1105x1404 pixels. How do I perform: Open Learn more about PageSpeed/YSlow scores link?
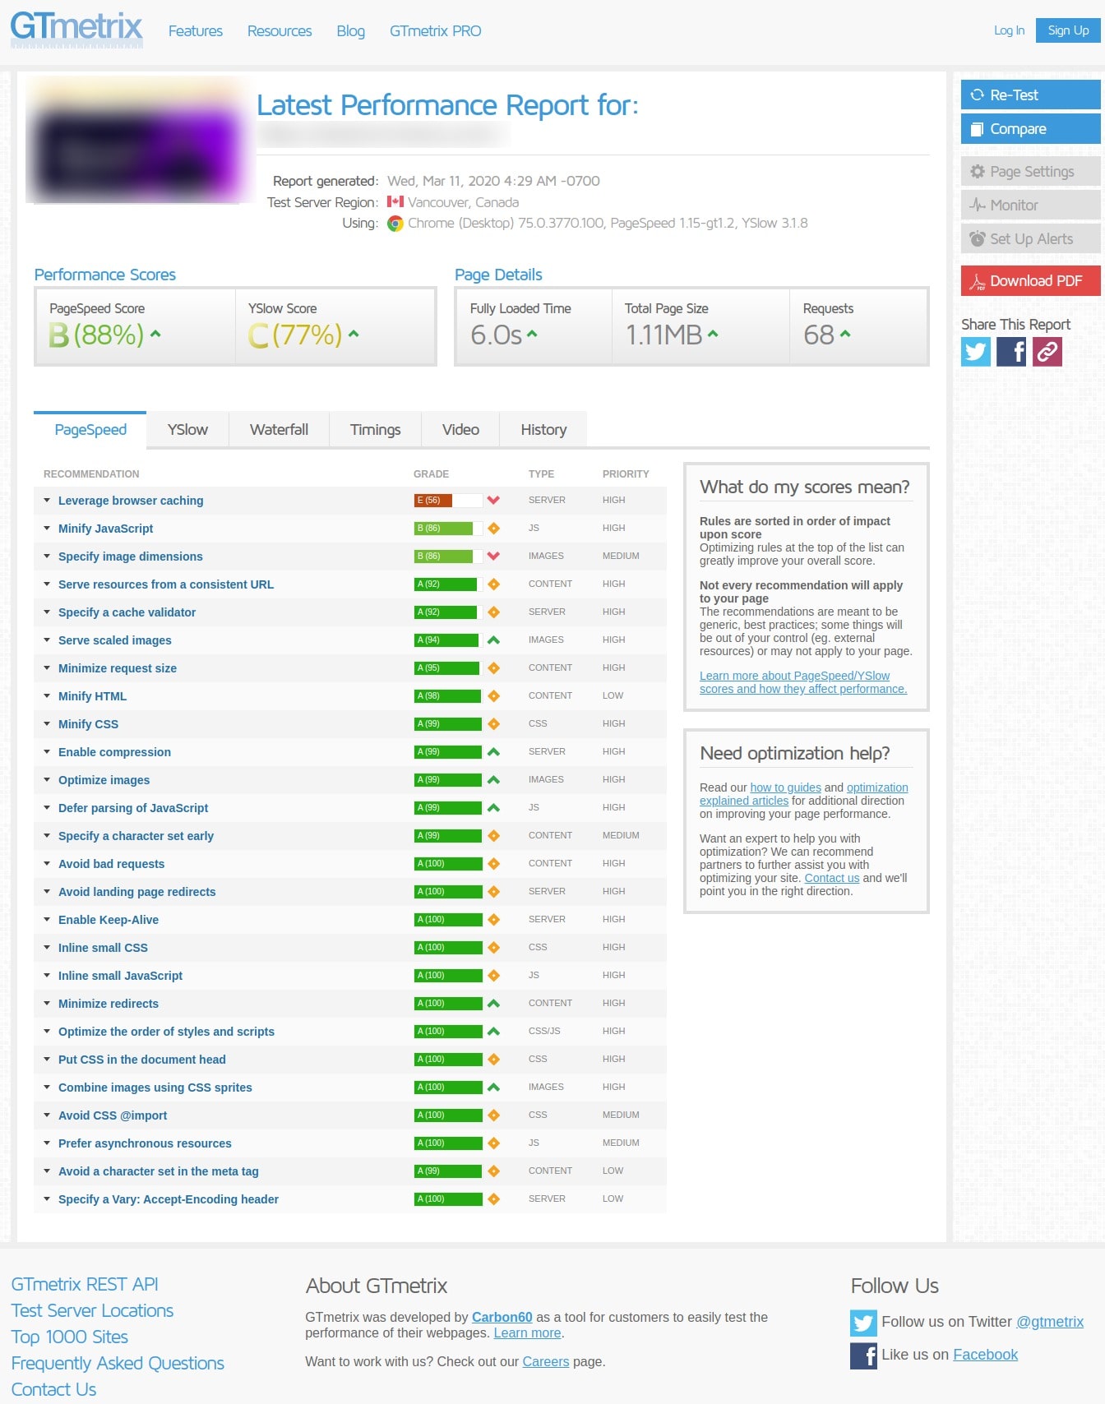tap(803, 682)
